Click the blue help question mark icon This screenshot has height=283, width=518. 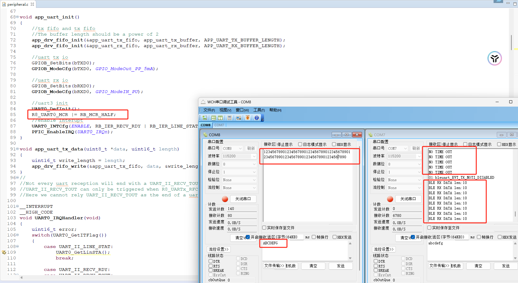(257, 118)
